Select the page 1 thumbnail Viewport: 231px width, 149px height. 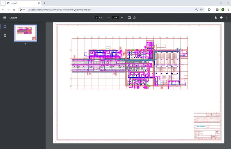pyautogui.click(x=25, y=33)
